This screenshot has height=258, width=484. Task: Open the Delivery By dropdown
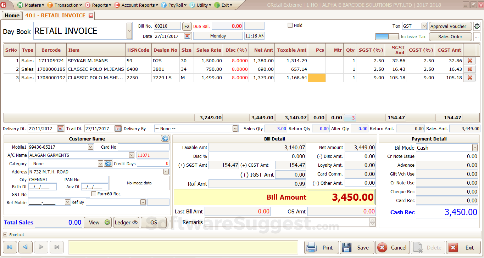point(235,129)
